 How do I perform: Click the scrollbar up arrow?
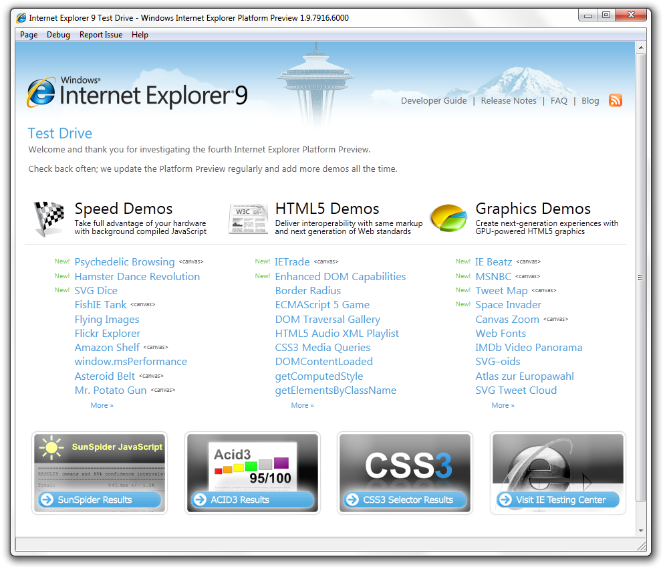(641, 47)
